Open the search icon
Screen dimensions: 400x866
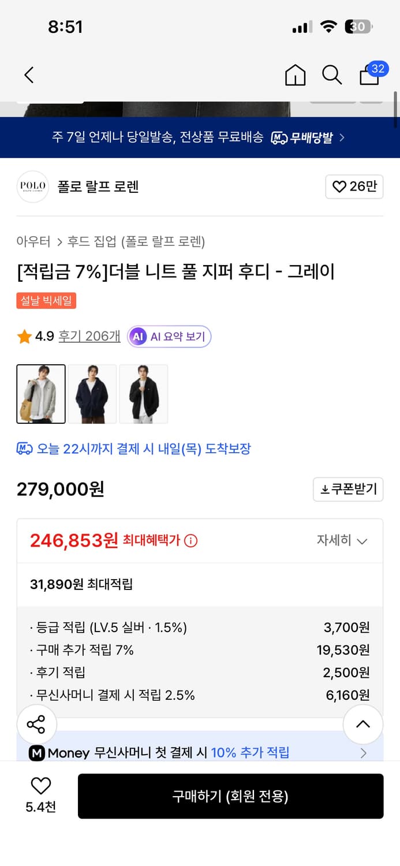click(332, 75)
